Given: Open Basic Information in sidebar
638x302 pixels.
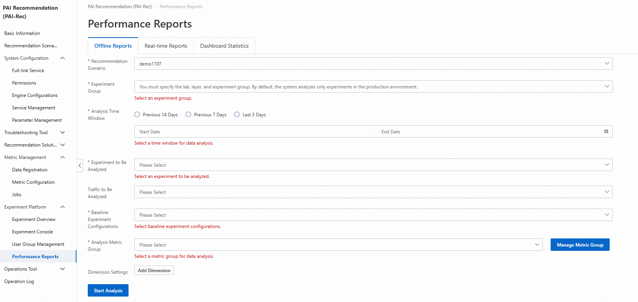Looking at the screenshot, I should click(x=22, y=33).
